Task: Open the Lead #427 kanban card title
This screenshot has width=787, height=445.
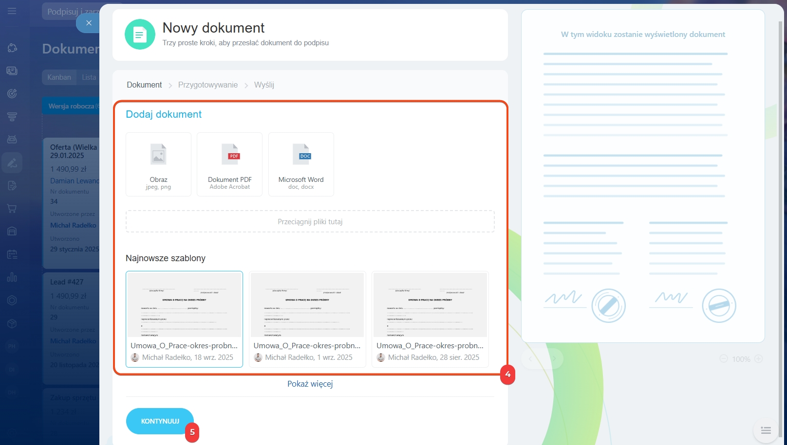Action: click(67, 282)
